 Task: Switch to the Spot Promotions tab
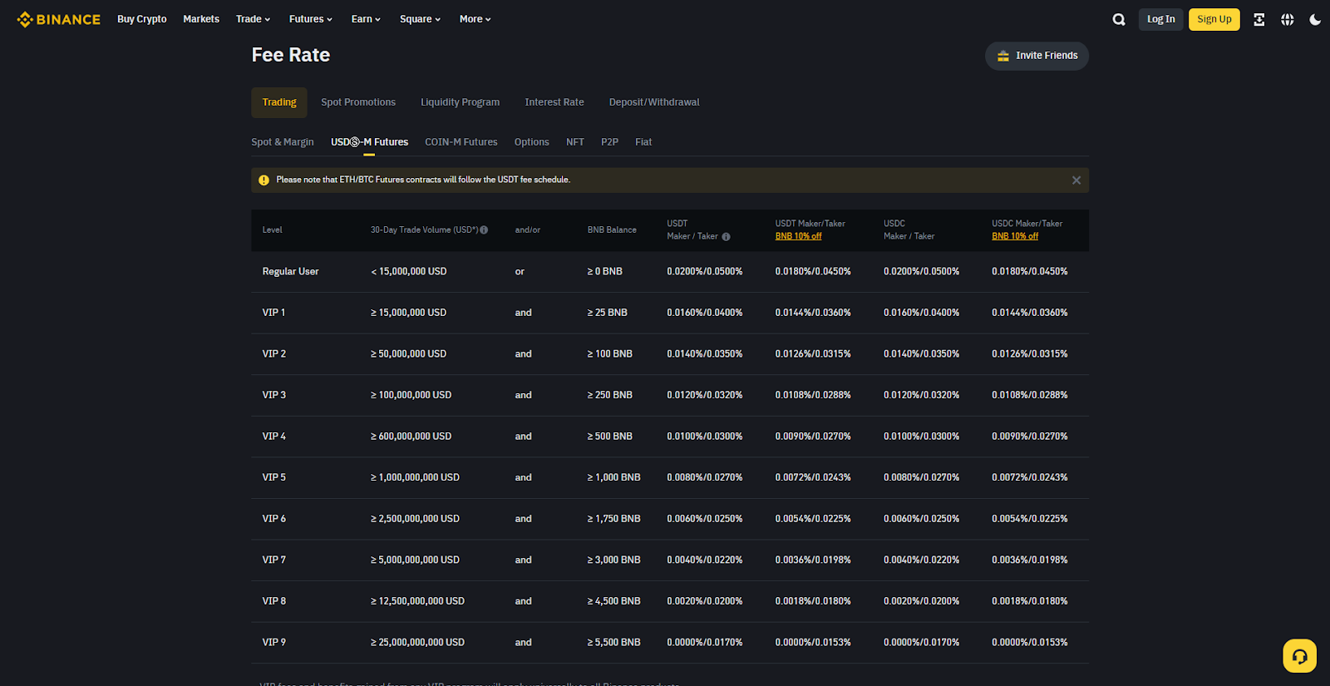[x=358, y=102]
